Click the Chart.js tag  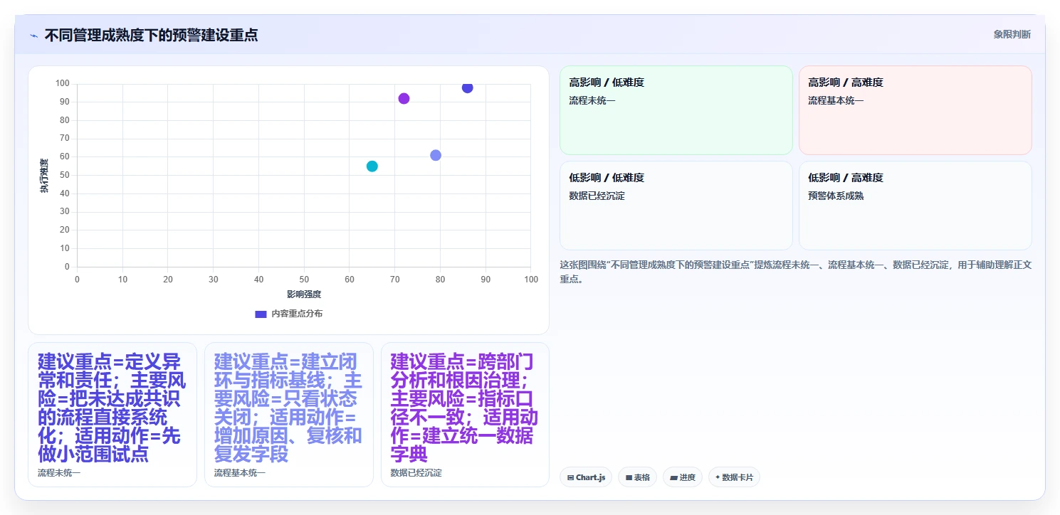tap(586, 477)
